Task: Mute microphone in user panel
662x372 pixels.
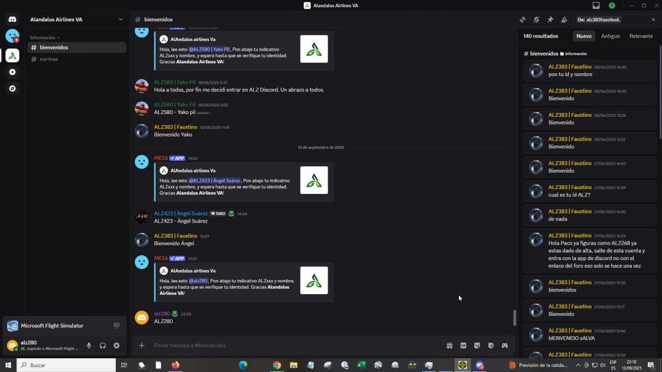Action: [x=89, y=346]
